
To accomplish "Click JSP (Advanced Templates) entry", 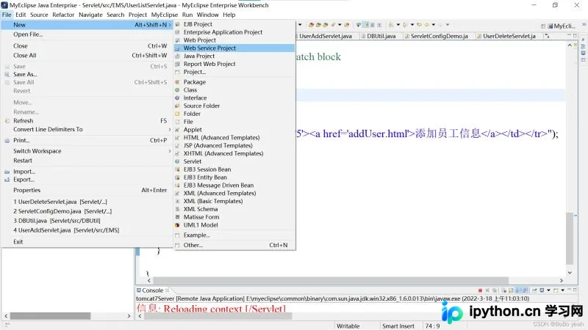I will [x=234, y=145].
